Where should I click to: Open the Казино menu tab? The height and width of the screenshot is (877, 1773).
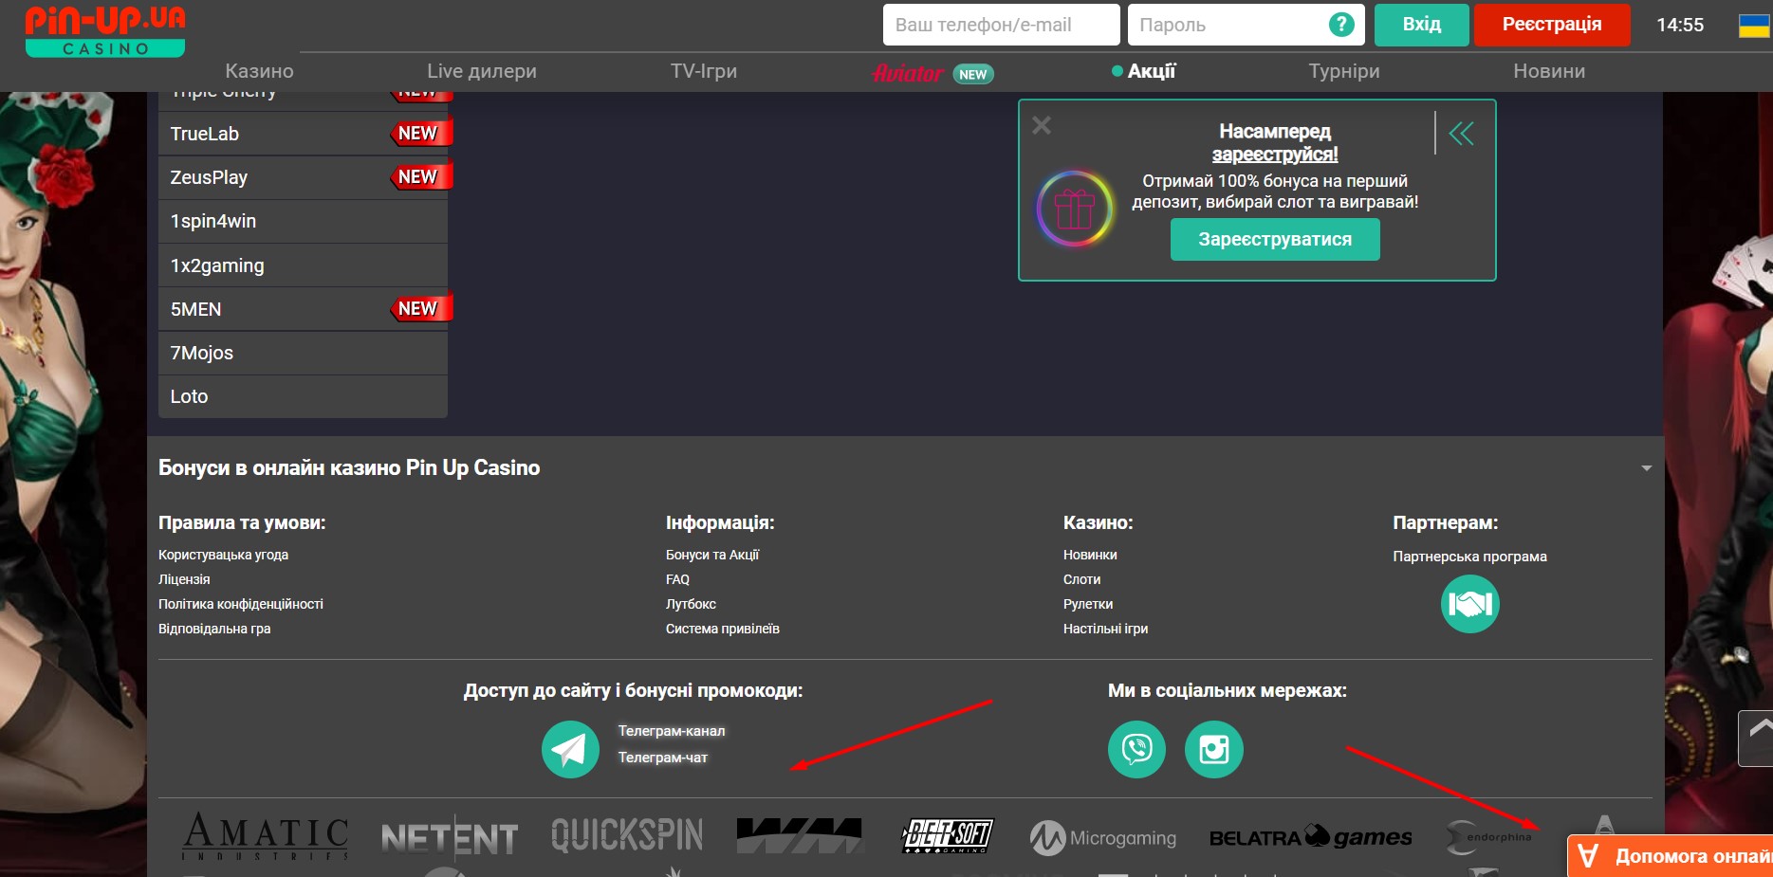(x=259, y=71)
